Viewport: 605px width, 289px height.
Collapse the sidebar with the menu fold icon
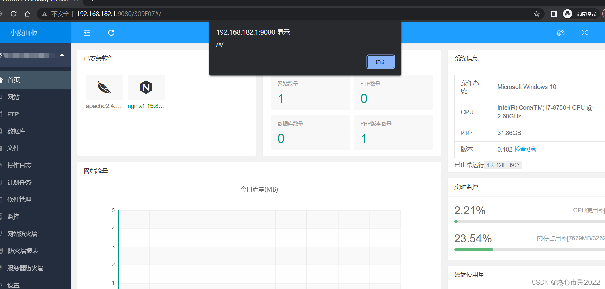pyautogui.click(x=87, y=32)
